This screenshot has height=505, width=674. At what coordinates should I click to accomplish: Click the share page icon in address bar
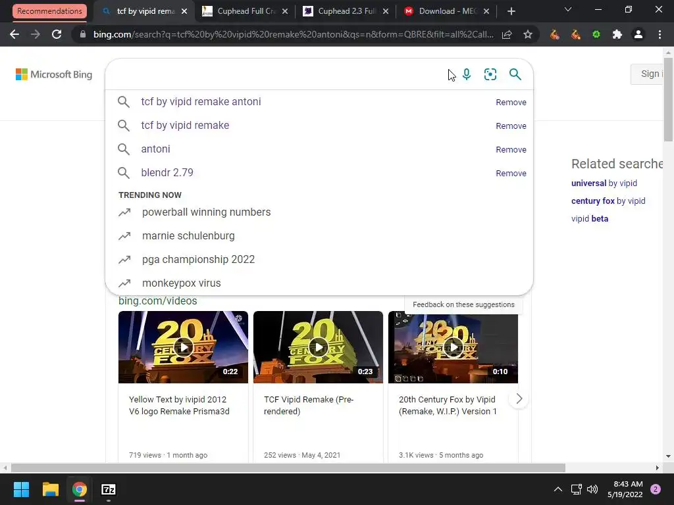coord(507,34)
